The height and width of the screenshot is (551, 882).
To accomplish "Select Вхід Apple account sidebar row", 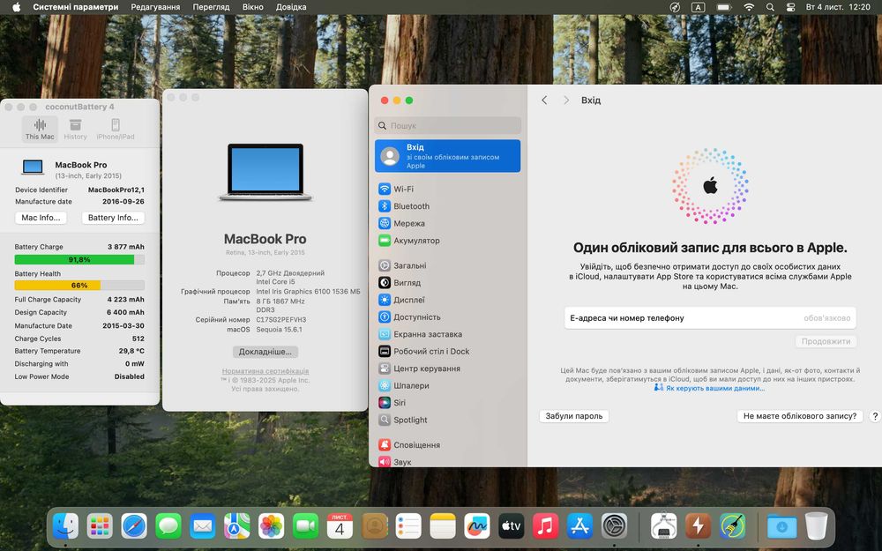I will click(448, 156).
